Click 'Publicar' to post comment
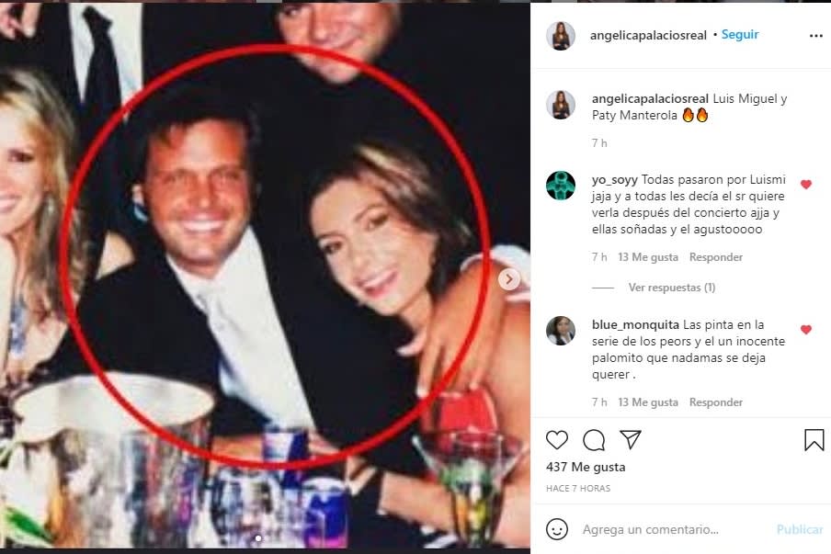The height and width of the screenshot is (554, 831). pos(800,529)
